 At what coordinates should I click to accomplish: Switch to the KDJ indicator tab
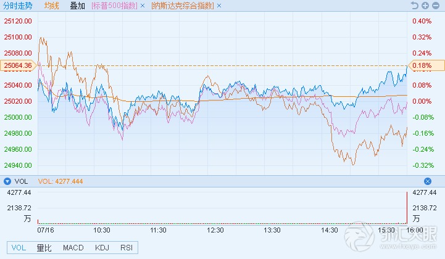point(101,248)
